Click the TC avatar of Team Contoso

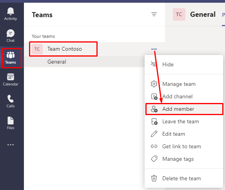[37, 49]
